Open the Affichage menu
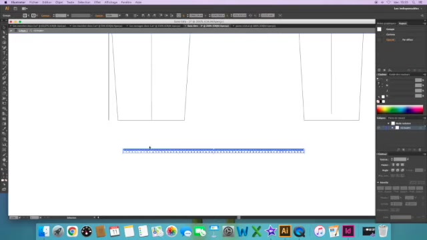This screenshot has width=427, height=240. (111, 2)
